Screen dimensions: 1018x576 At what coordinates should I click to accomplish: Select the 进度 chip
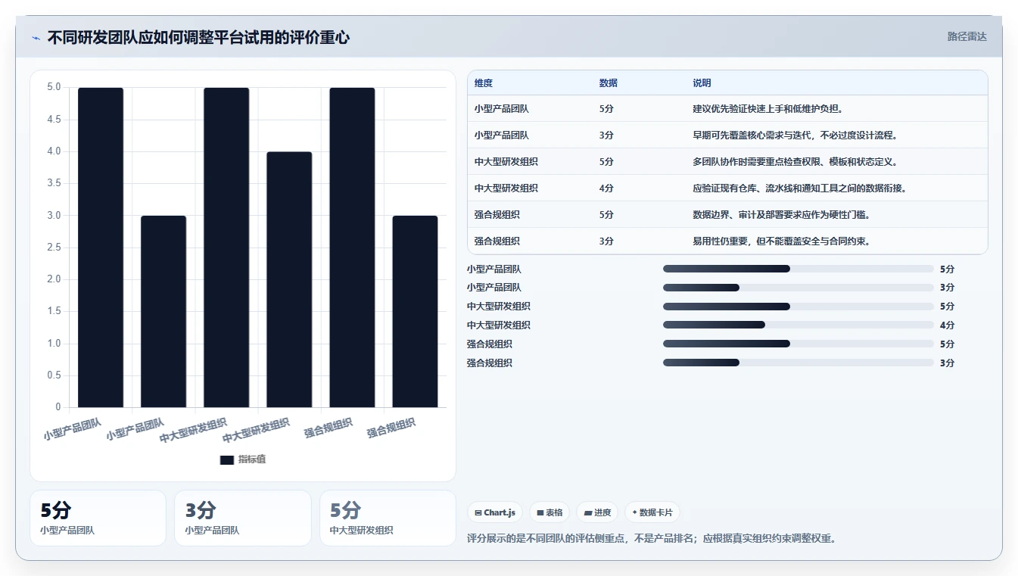click(597, 512)
